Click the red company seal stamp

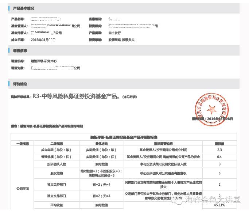pyautogui.click(x=212, y=110)
